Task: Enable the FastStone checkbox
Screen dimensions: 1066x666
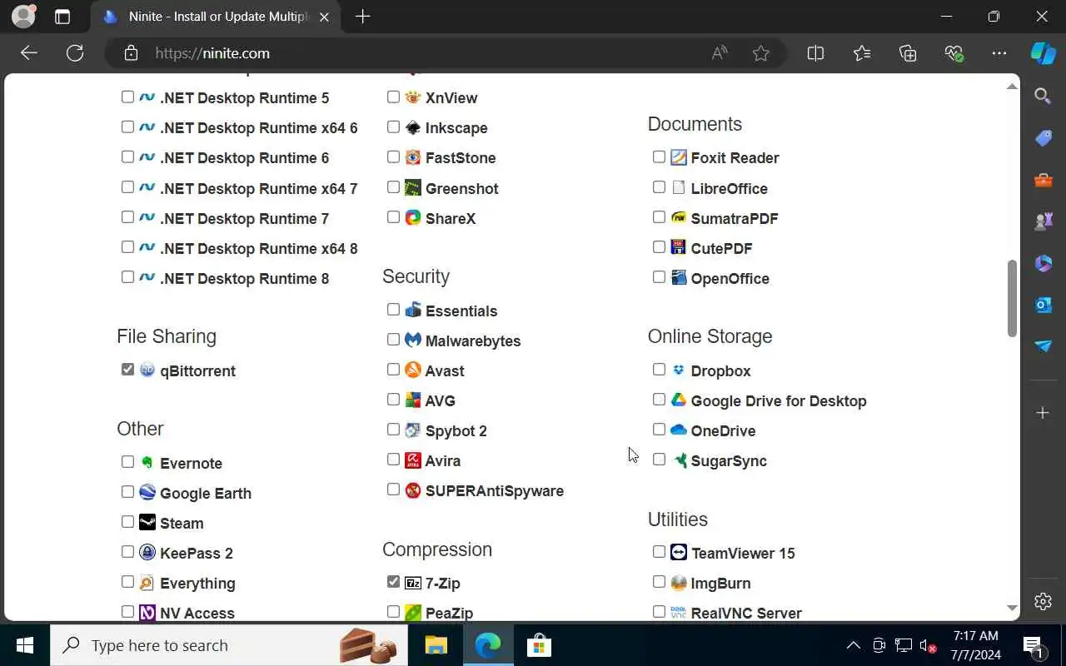Action: click(x=393, y=157)
